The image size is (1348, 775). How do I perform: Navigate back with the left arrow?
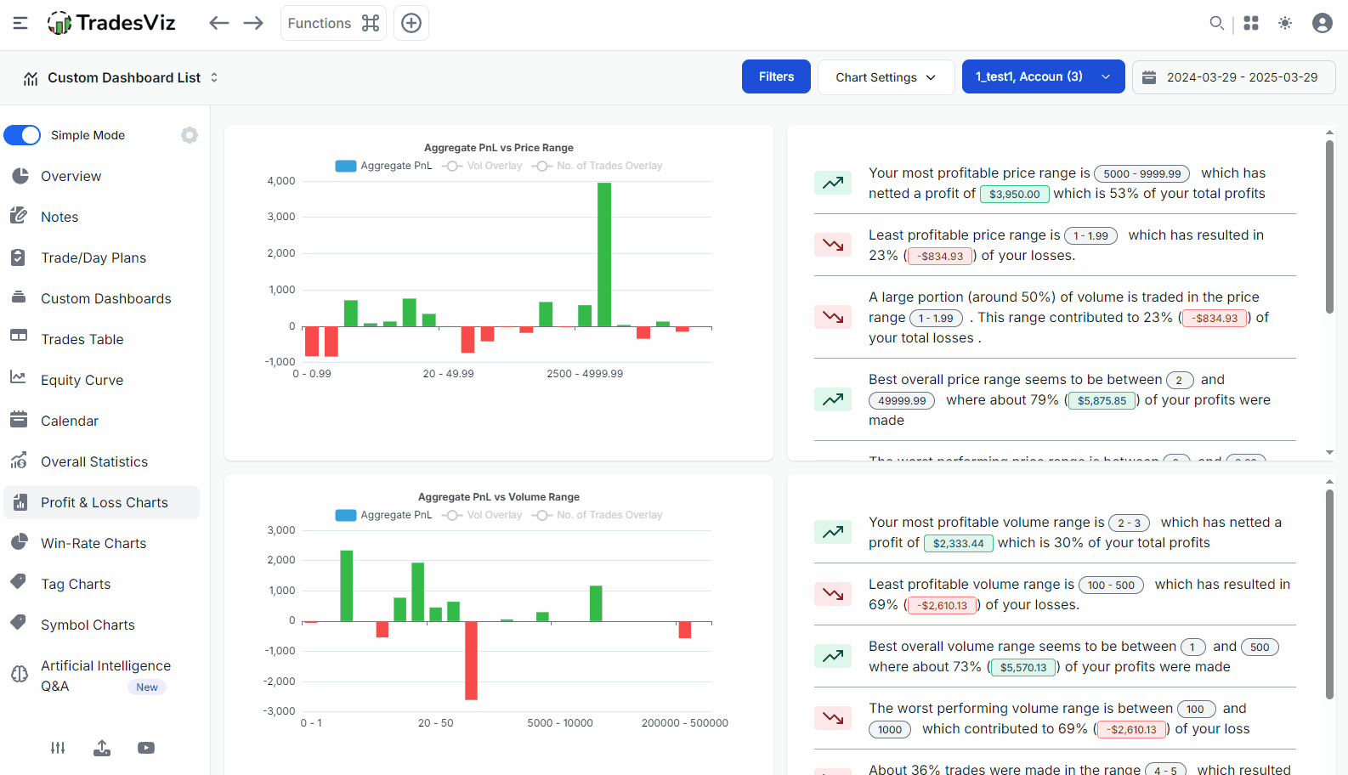coord(218,23)
